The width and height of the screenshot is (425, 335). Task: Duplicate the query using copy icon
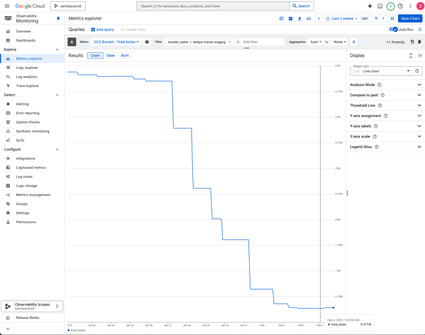click(x=412, y=42)
